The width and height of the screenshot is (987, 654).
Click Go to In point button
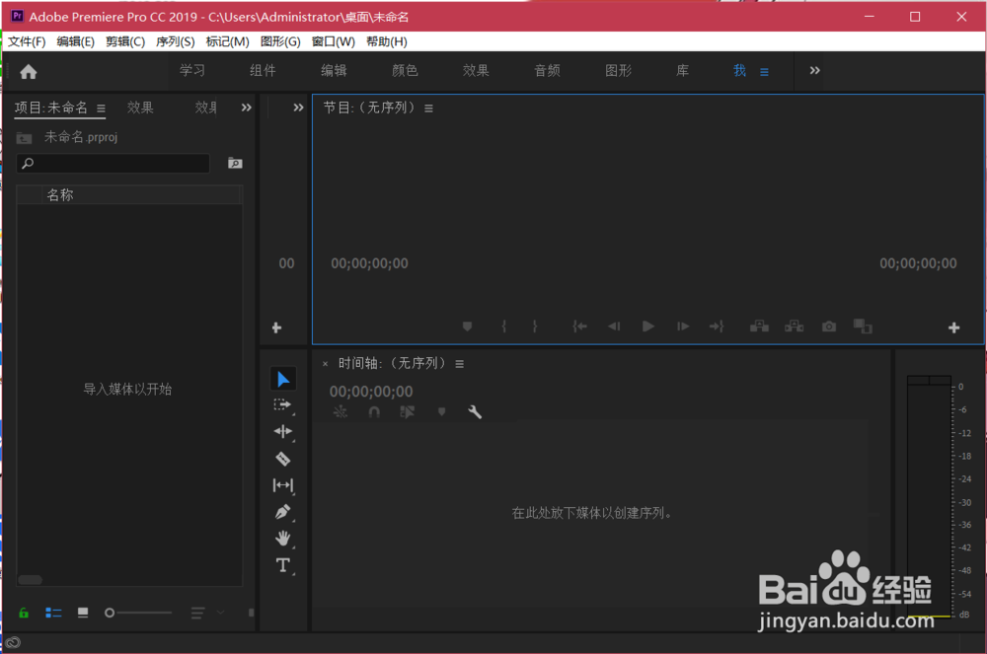point(579,327)
